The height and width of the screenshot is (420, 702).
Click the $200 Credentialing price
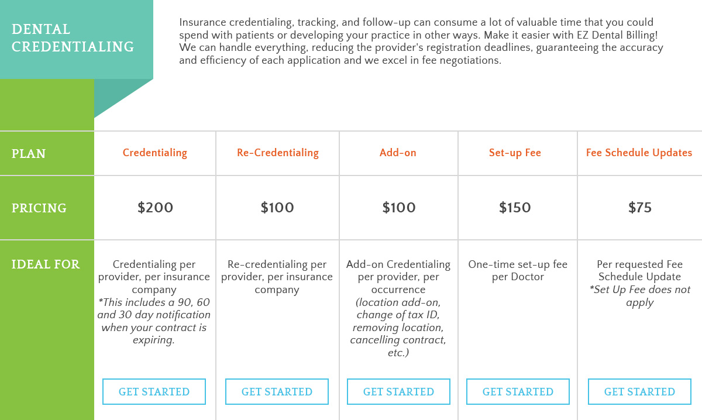tap(155, 208)
